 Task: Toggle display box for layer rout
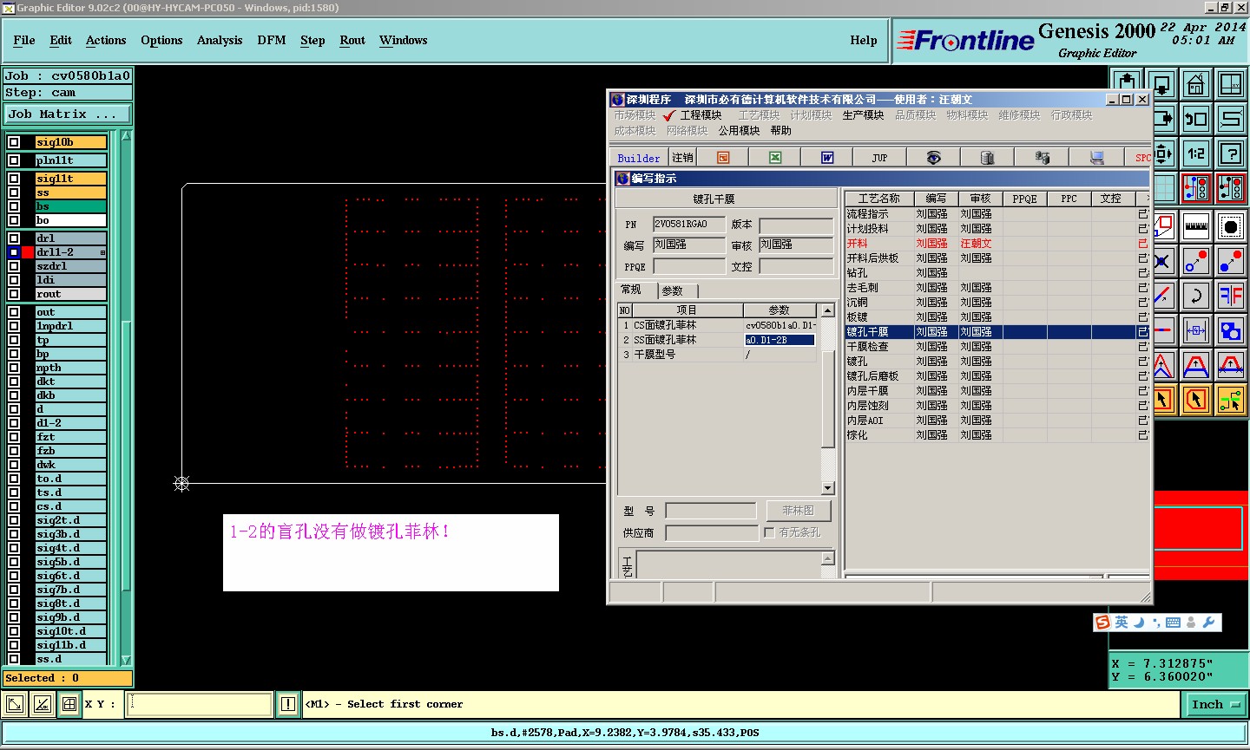[x=14, y=294]
